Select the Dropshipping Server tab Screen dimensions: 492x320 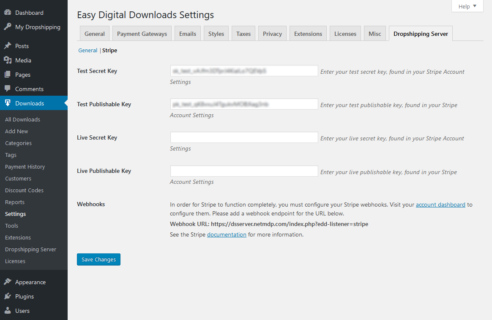pyautogui.click(x=421, y=33)
